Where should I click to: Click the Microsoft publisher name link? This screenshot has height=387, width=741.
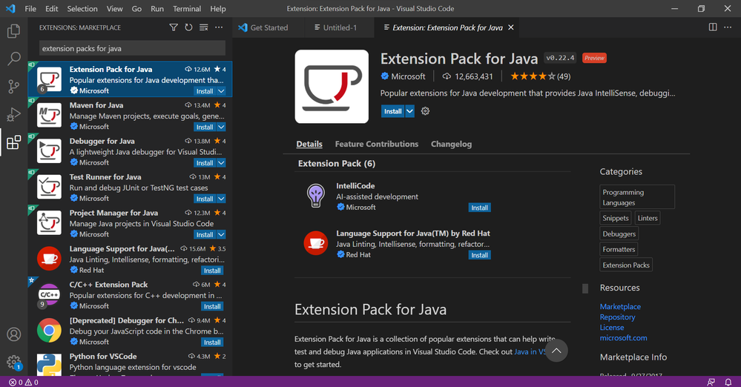coord(408,76)
